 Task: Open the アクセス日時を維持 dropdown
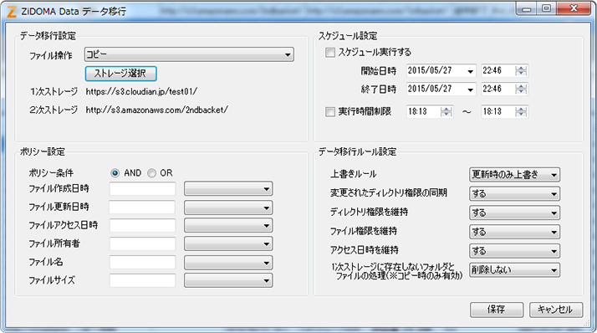click(x=514, y=251)
